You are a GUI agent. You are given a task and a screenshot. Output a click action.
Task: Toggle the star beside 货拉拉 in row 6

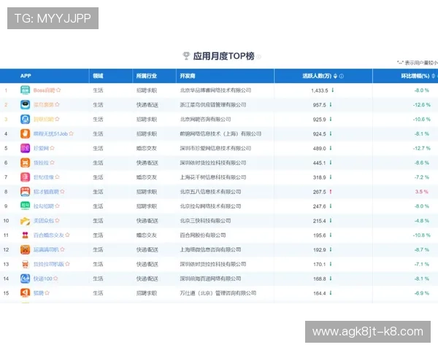(x=53, y=163)
